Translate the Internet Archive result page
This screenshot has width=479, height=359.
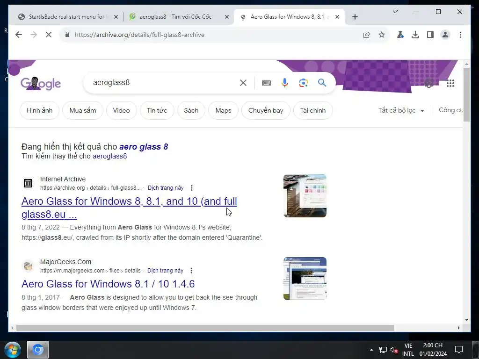pos(166,188)
